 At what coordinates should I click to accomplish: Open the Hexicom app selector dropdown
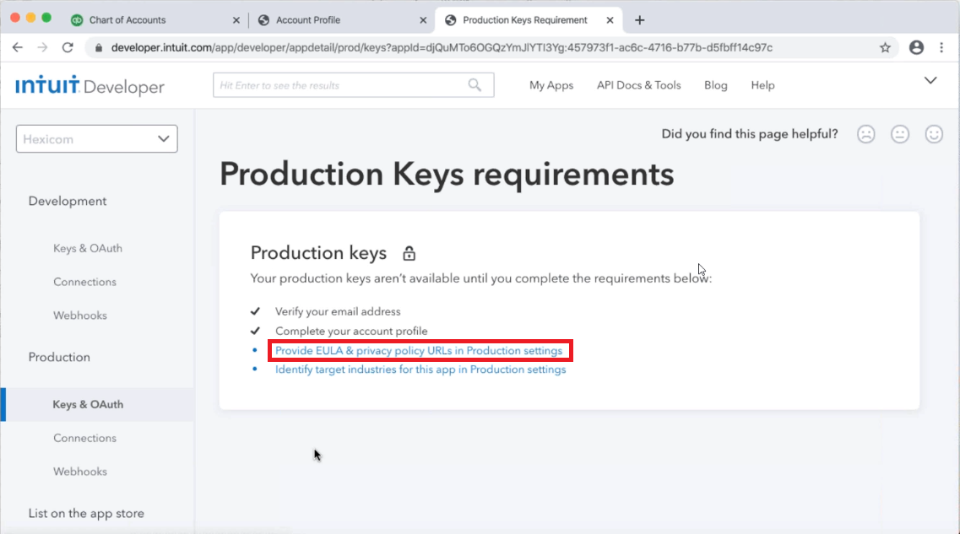pos(97,139)
